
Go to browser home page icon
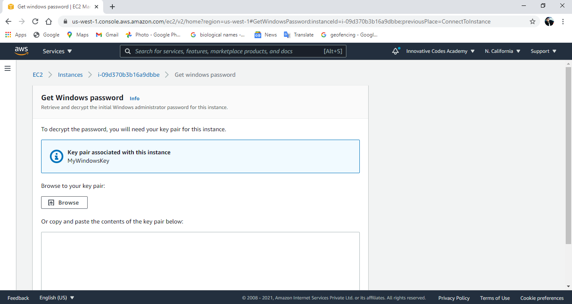pyautogui.click(x=49, y=21)
